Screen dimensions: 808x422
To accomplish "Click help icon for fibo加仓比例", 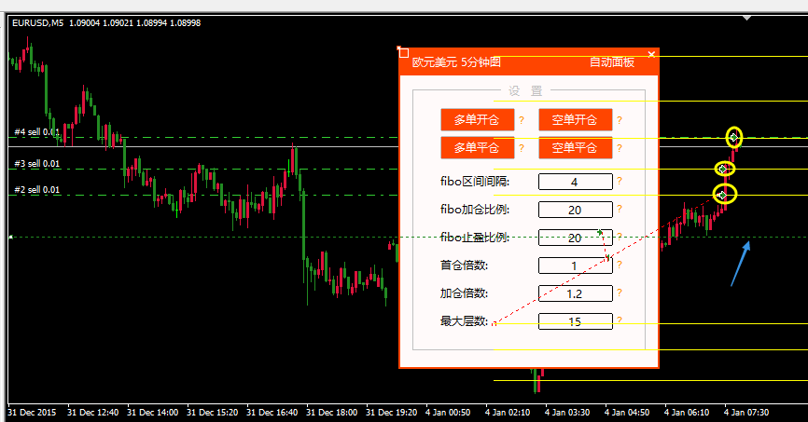I will click(620, 209).
